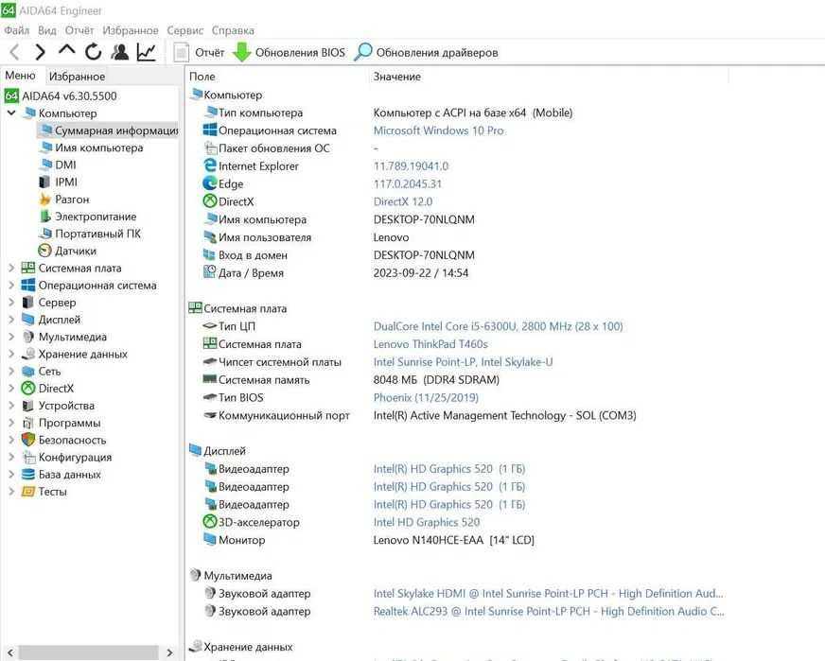Click the Тесты tree icon

coord(27,492)
